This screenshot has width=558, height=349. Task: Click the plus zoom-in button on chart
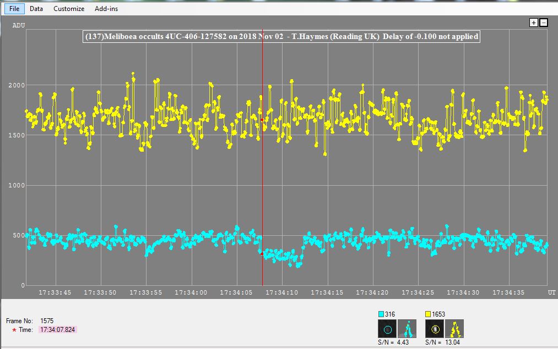pyautogui.click(x=533, y=23)
